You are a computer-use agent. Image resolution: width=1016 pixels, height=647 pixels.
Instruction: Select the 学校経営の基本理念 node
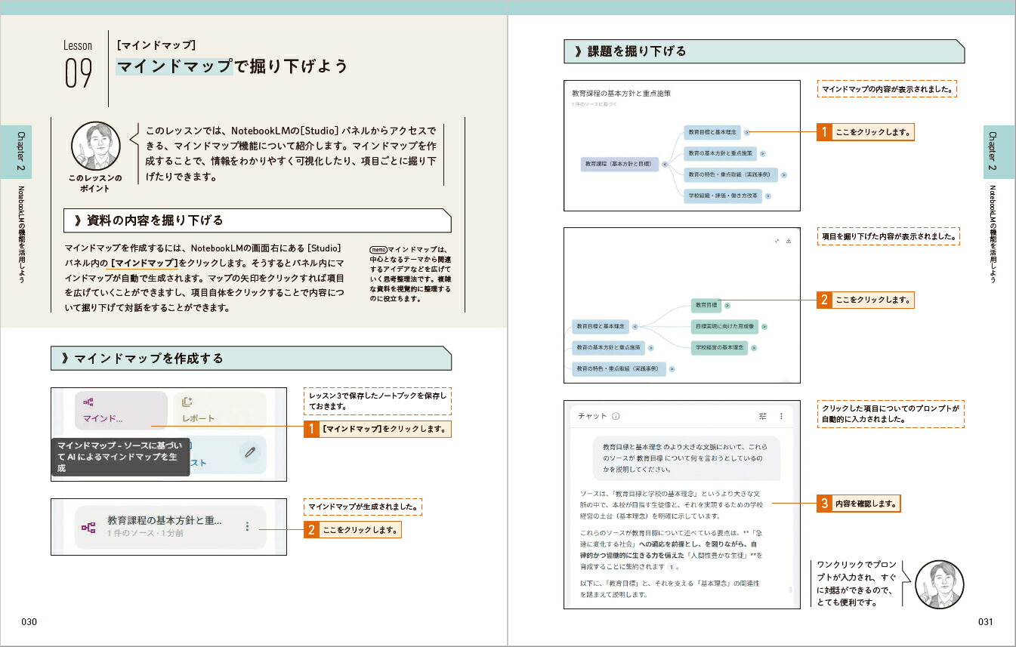[719, 348]
